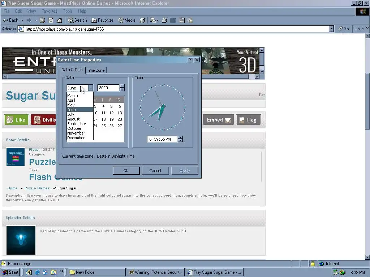Click the year input field

click(108, 88)
